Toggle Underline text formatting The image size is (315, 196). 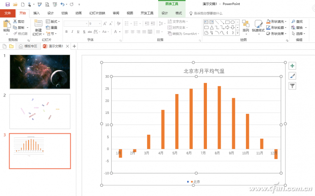(79, 32)
